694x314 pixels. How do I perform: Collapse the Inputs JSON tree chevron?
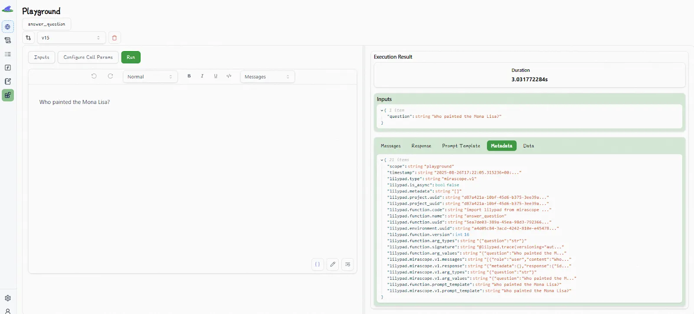(x=382, y=110)
